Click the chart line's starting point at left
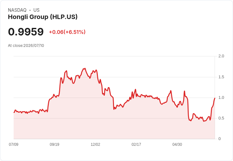The width and height of the screenshot is (233, 161). point(14,112)
